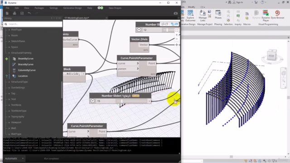Click the Library search field
290x163 pixels.
click(33, 24)
